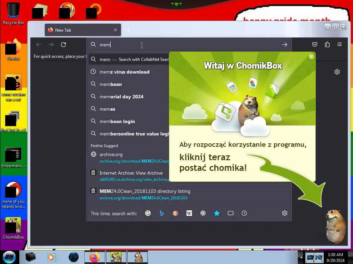
Task: Open the Endermanc... desktop icon
Action: click(13, 157)
